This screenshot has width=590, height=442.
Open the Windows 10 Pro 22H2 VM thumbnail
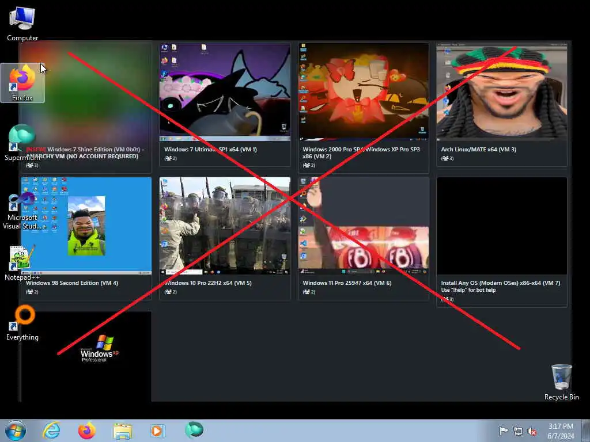(x=225, y=226)
